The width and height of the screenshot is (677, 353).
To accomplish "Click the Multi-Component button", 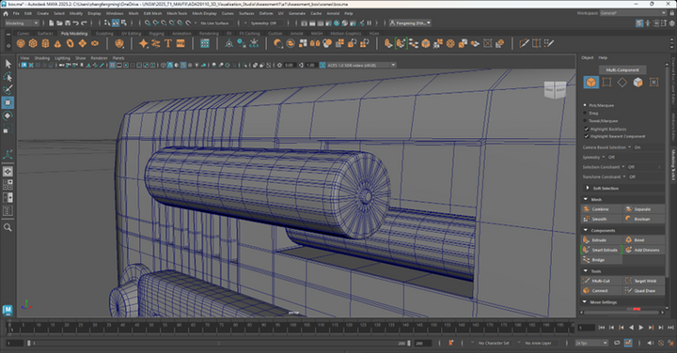I will tap(622, 69).
